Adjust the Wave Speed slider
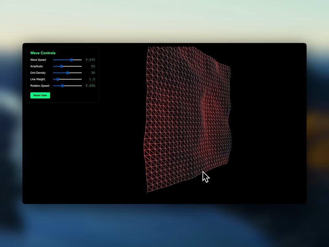329x247 pixels. [x=68, y=60]
